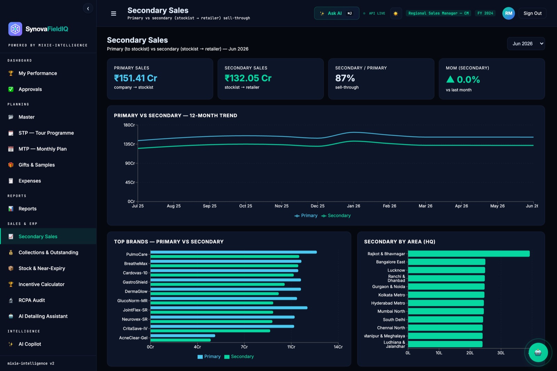
Task: Click the Stock & Near-Expiry box icon
Action: (x=11, y=268)
